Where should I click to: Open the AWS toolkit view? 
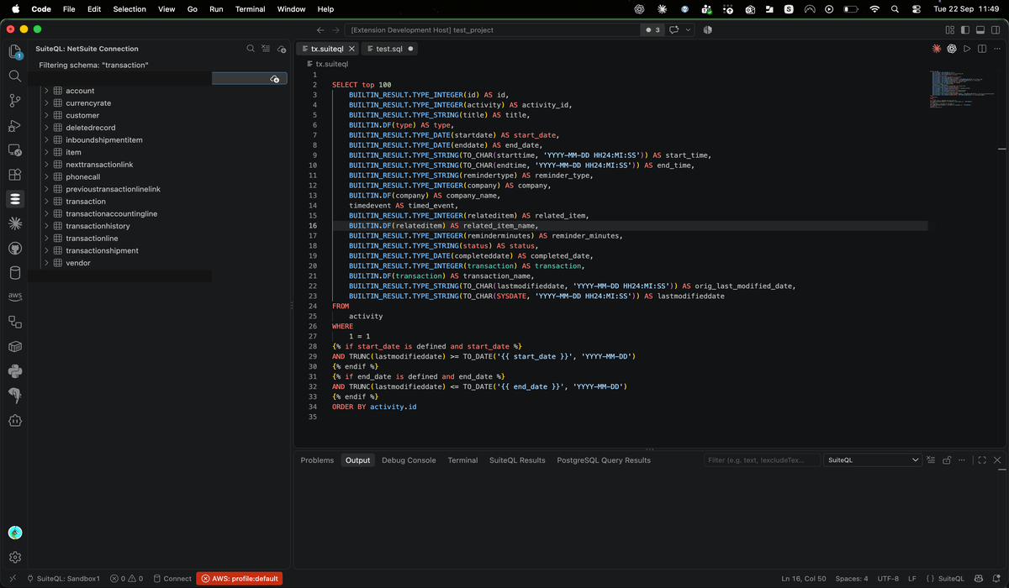tap(15, 297)
